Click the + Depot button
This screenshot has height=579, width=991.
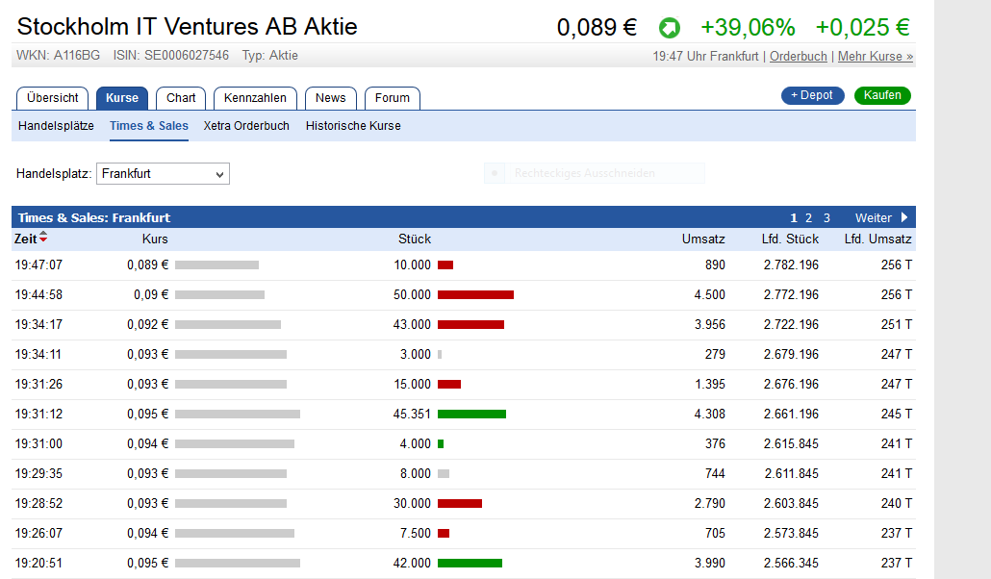point(812,95)
